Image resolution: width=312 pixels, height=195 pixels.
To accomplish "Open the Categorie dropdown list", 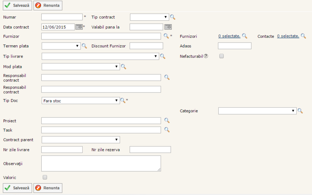I will [257, 111].
